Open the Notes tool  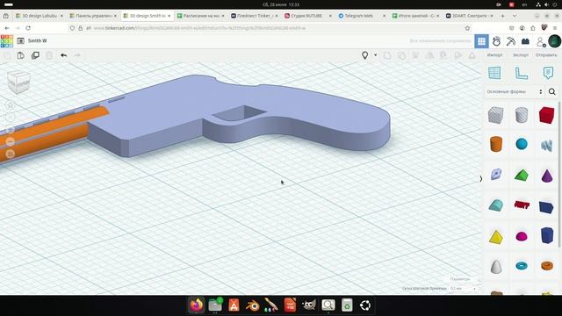(548, 73)
